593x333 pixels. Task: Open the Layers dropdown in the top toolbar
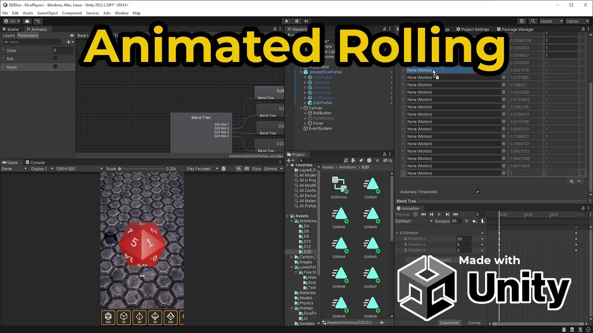(x=551, y=21)
